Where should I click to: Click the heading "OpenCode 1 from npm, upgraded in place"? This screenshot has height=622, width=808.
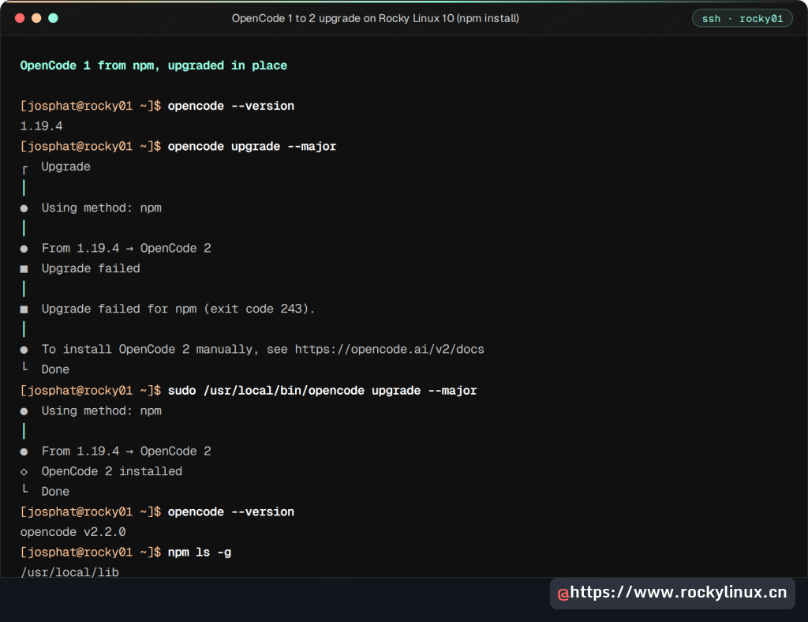(154, 66)
